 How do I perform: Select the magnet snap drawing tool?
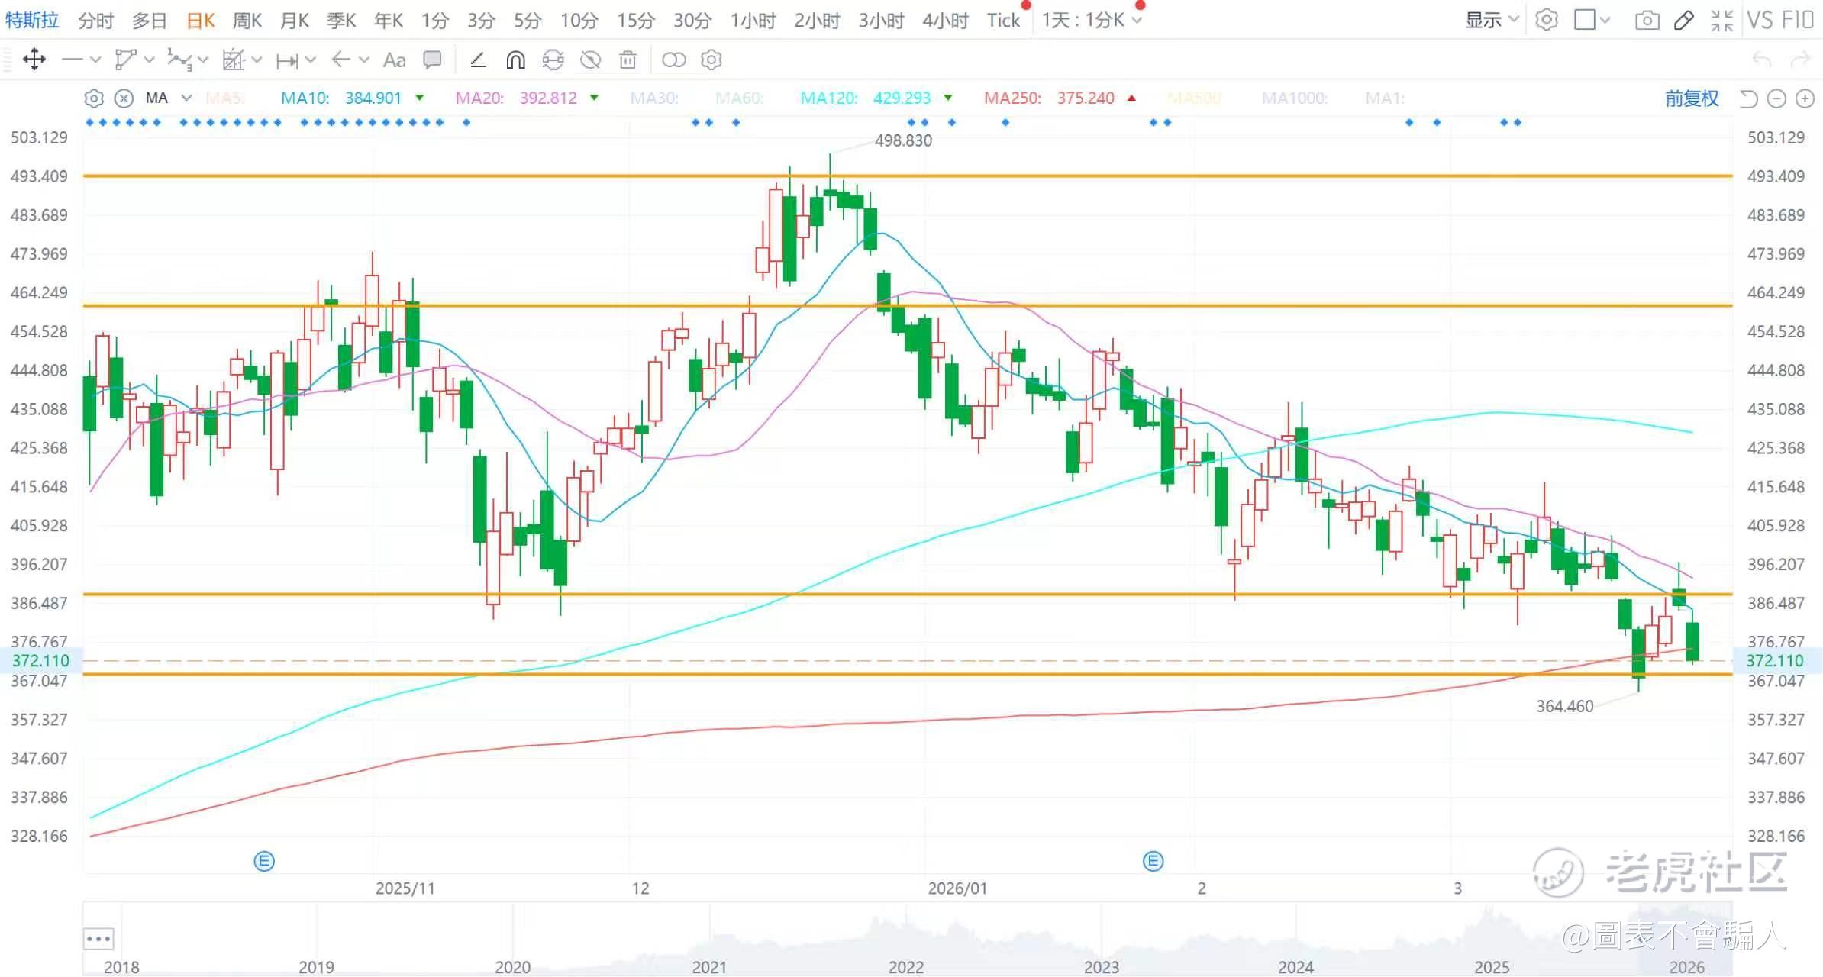[516, 60]
